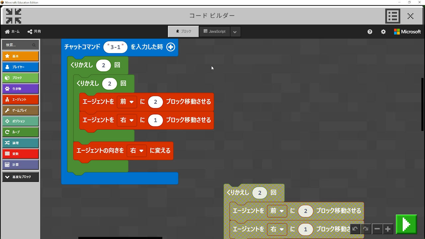Switch to the JavaScript editor view

pos(214,32)
